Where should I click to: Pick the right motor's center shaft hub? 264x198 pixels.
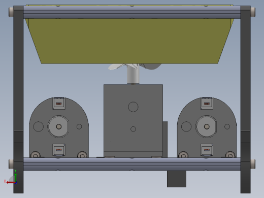207,126
